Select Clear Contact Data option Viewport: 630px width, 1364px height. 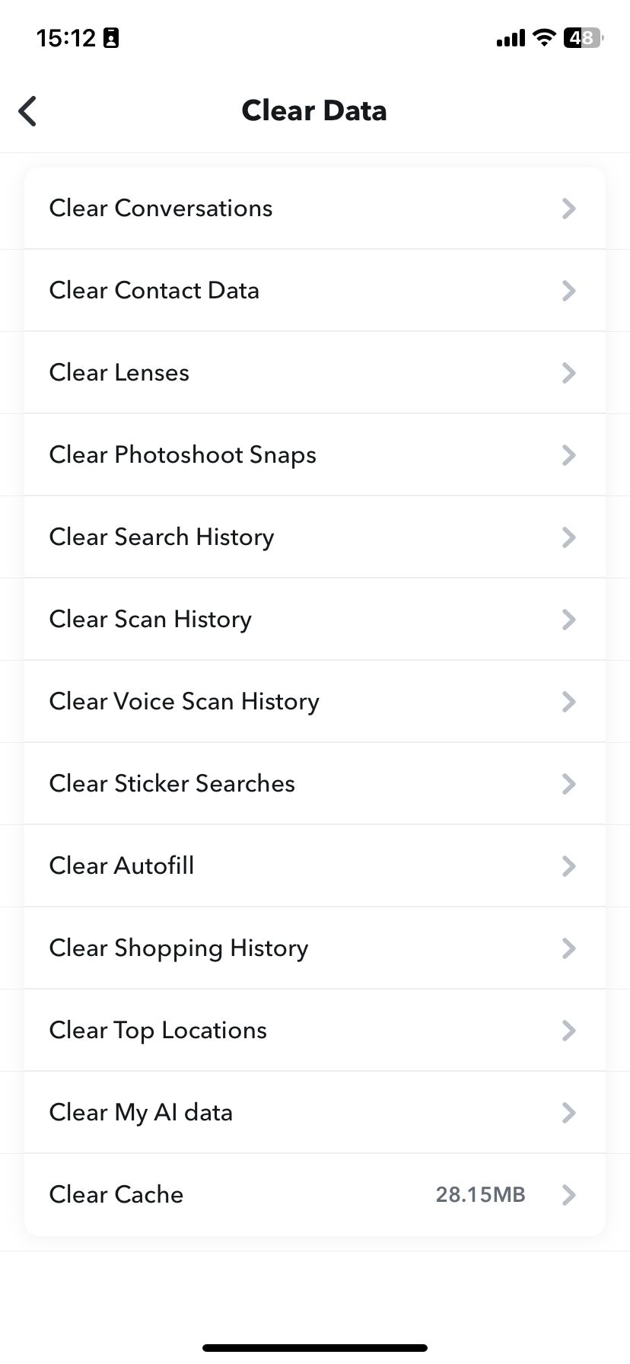point(154,291)
